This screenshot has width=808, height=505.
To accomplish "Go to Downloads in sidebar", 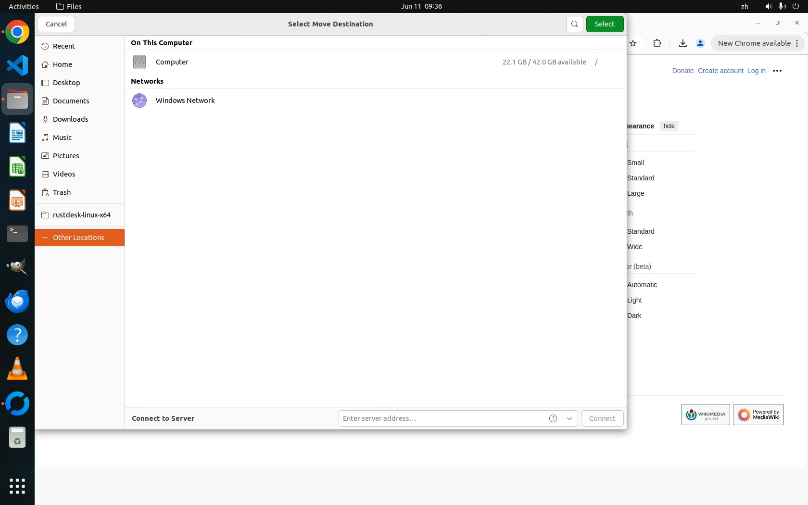I will [70, 119].
